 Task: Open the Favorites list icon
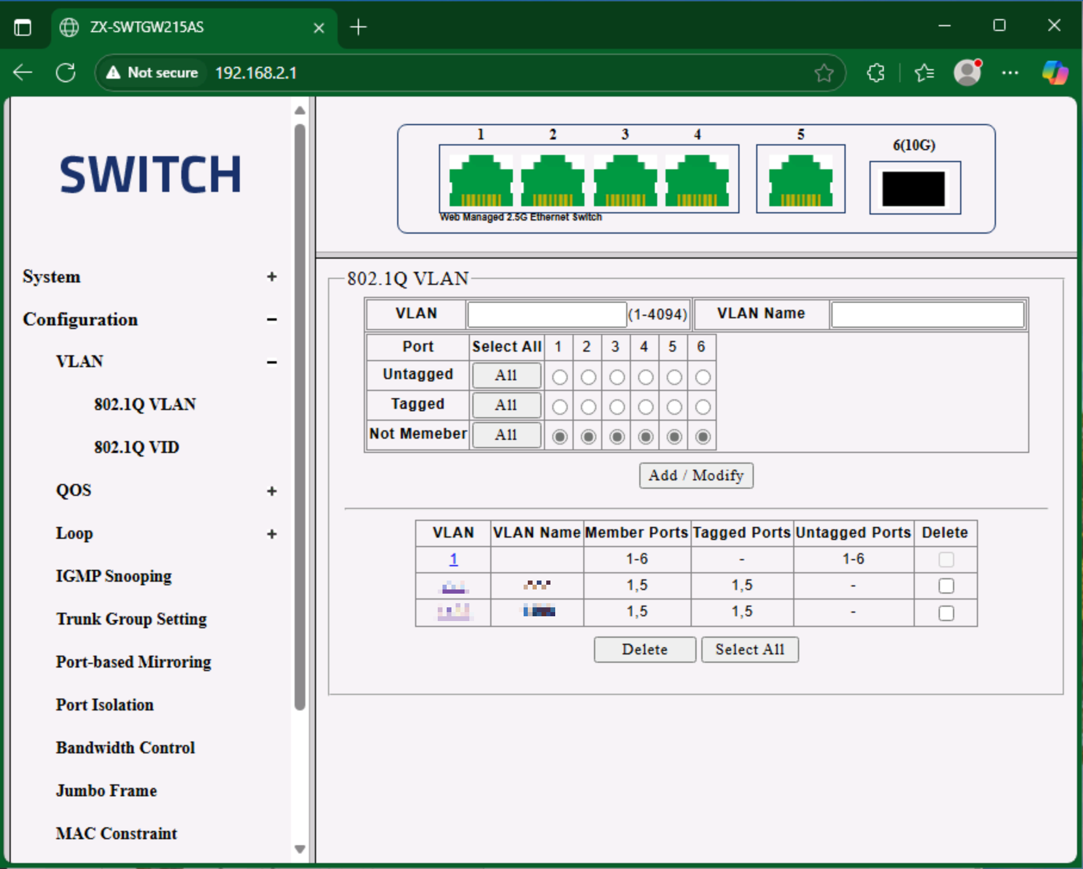tap(924, 73)
